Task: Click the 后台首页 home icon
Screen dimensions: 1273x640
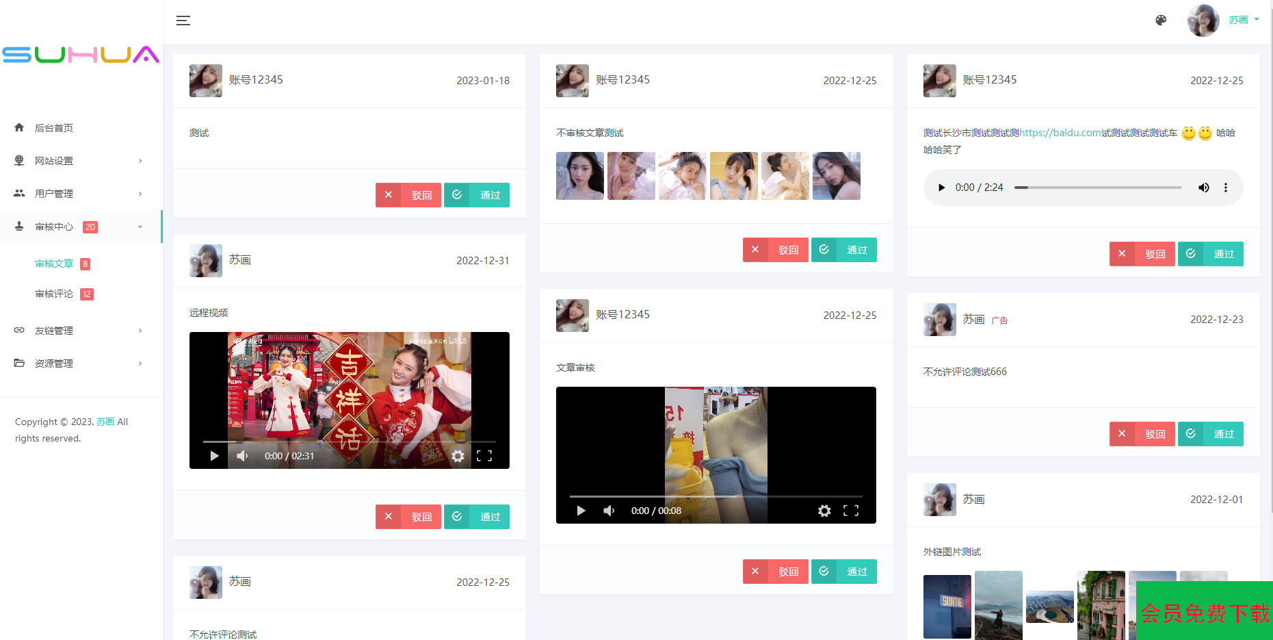Action: point(19,128)
